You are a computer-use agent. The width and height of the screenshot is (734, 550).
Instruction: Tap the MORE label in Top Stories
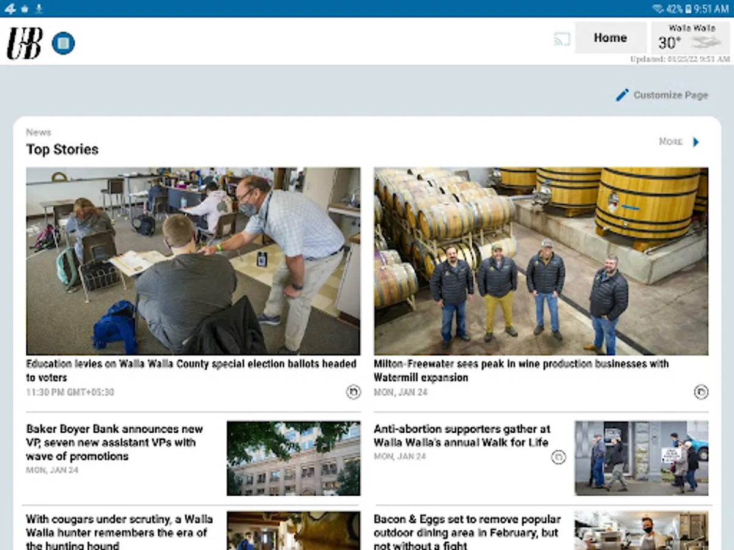pos(670,142)
